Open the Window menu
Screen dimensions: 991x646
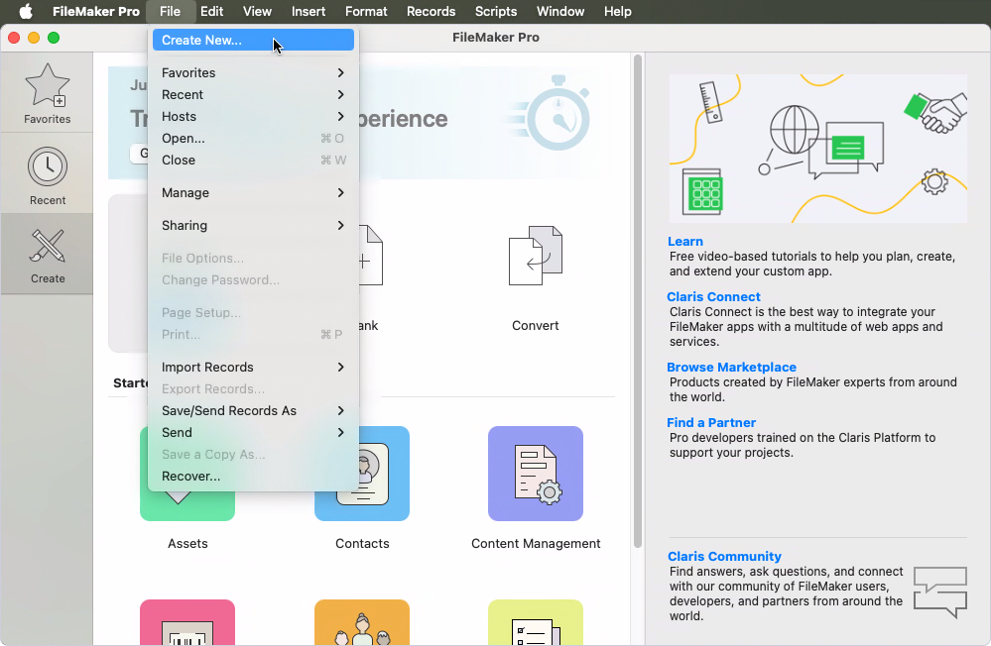click(x=559, y=11)
